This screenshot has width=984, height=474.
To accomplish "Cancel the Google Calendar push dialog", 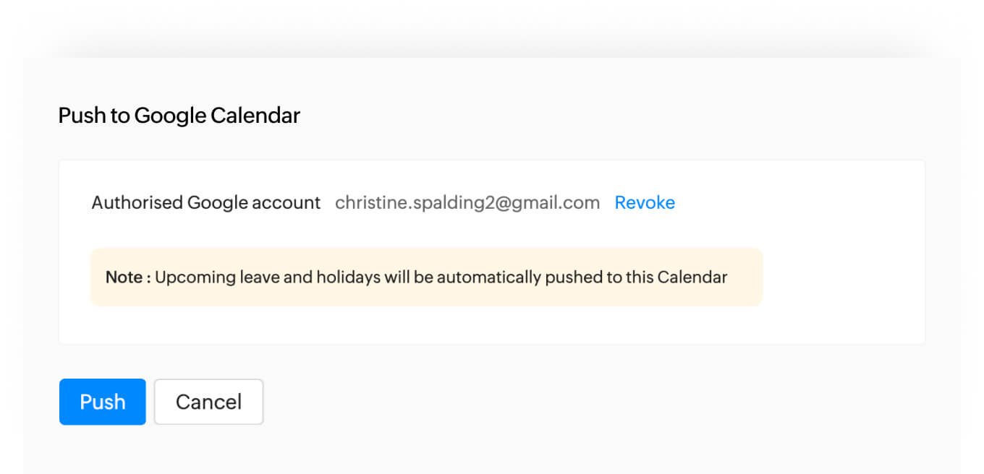I will point(208,402).
